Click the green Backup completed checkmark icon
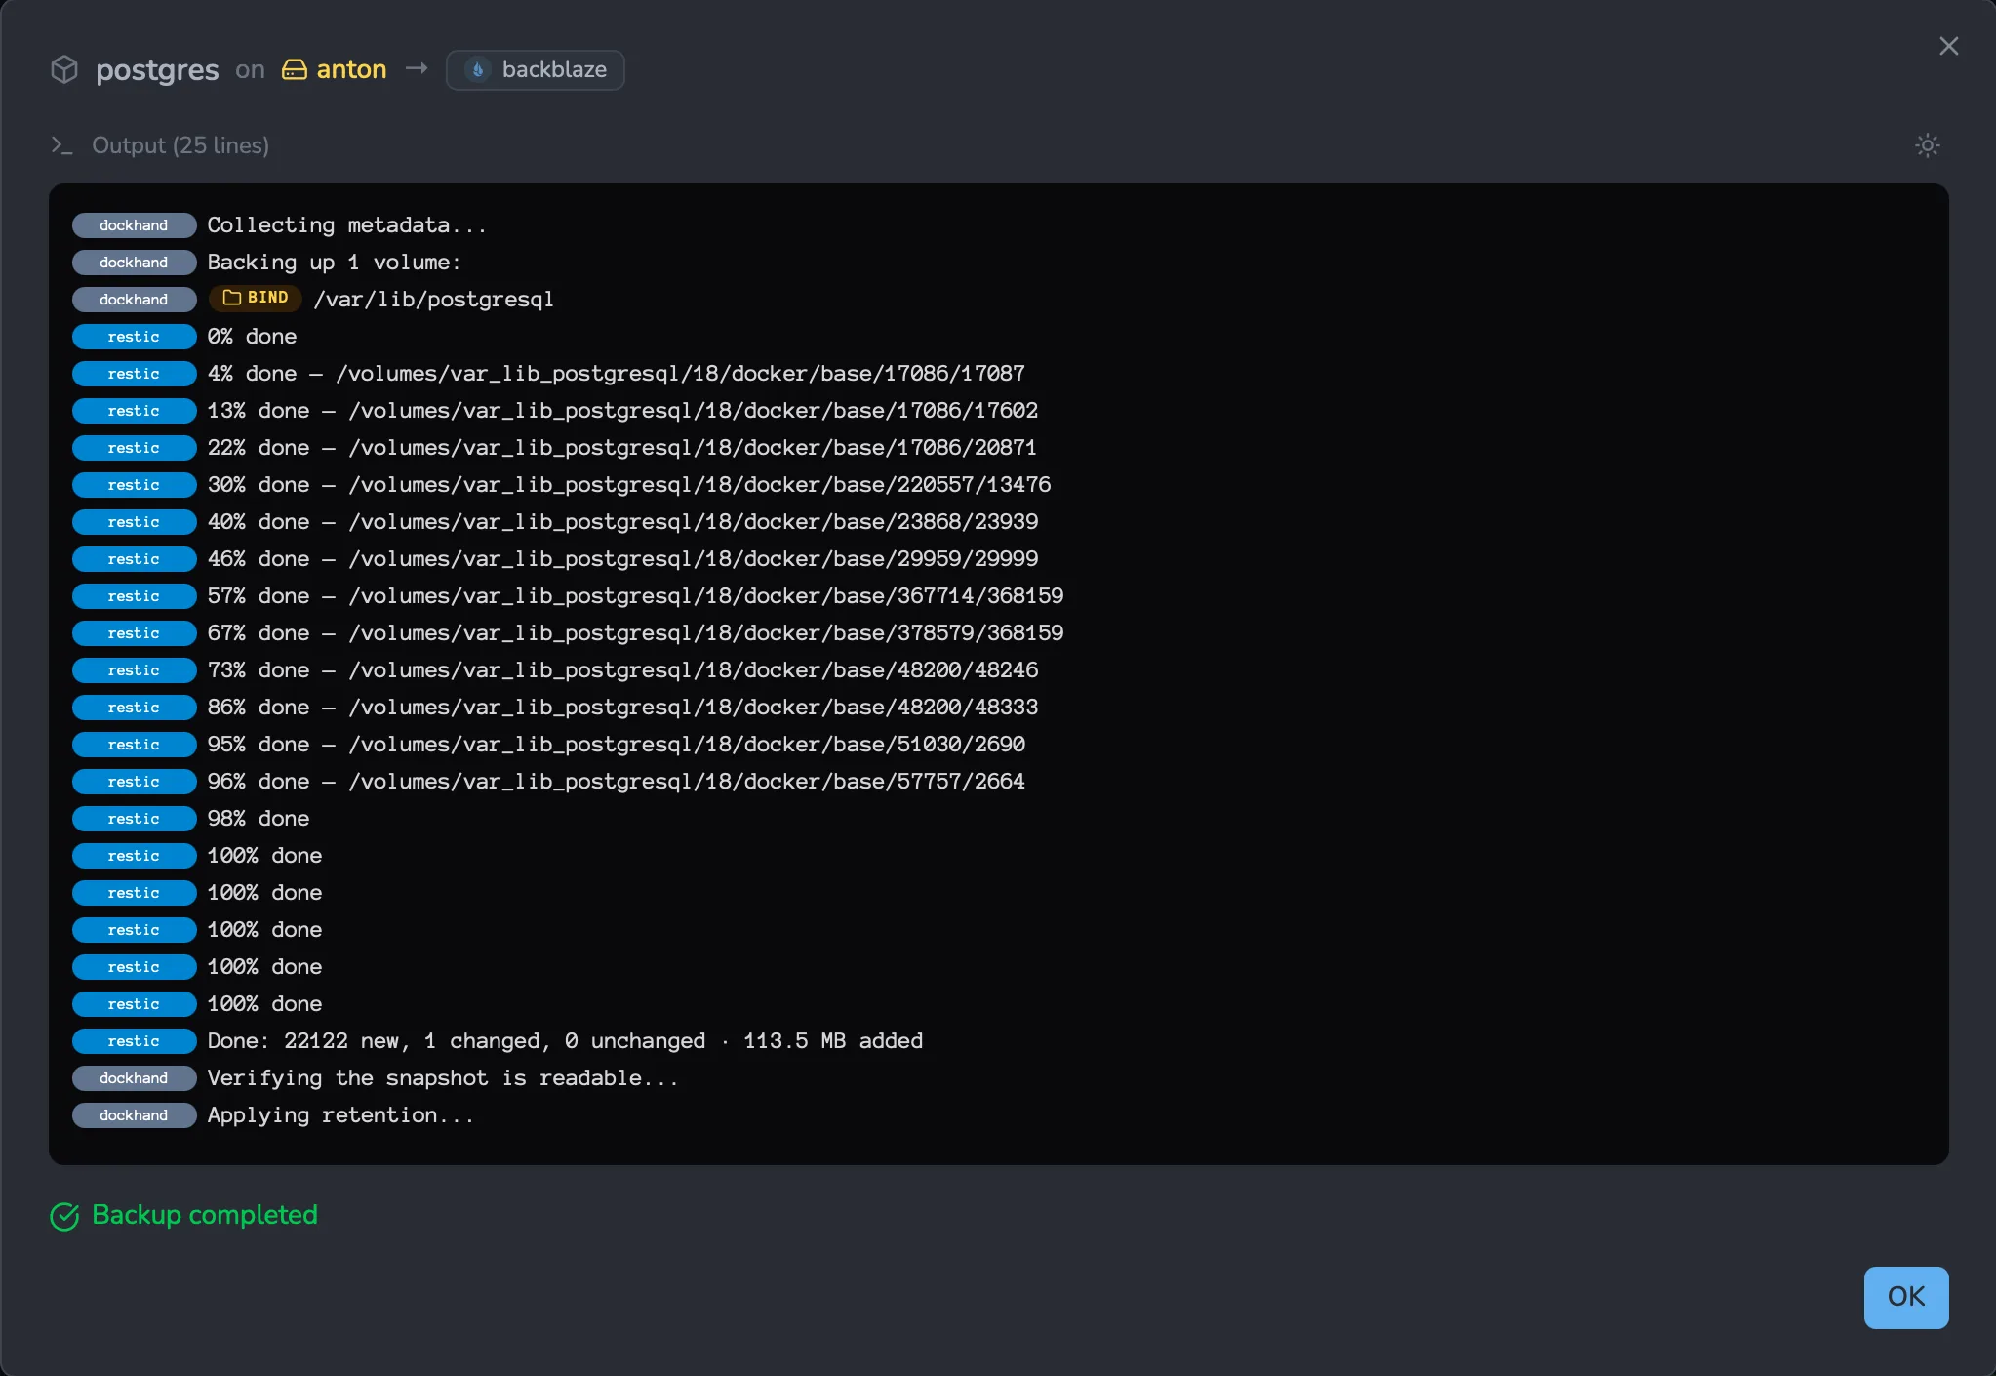 [64, 1216]
